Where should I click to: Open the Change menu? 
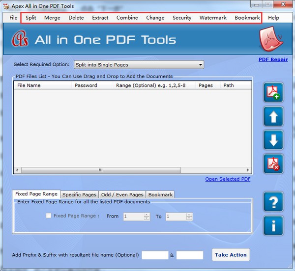pyautogui.click(x=155, y=18)
